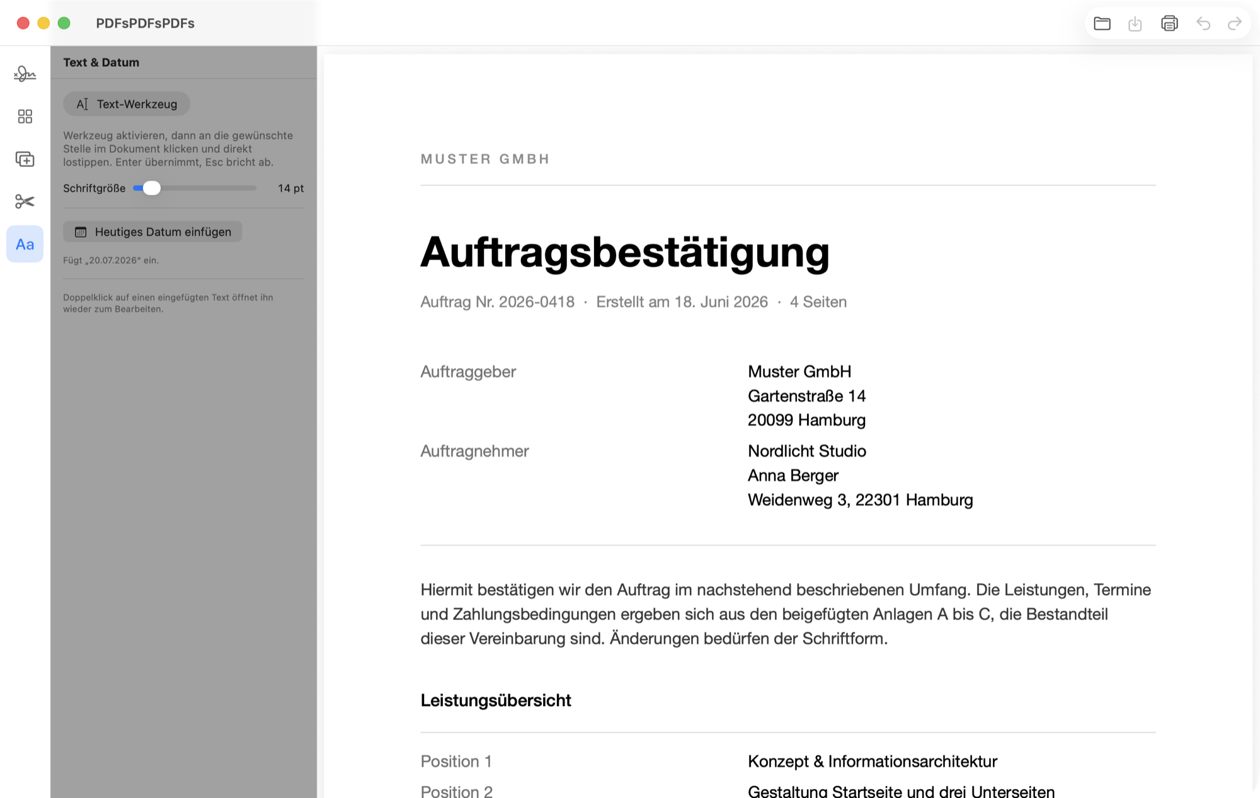Click the Werkzeug aktivieren instruction text
The height and width of the screenshot is (798, 1260).
tap(178, 149)
